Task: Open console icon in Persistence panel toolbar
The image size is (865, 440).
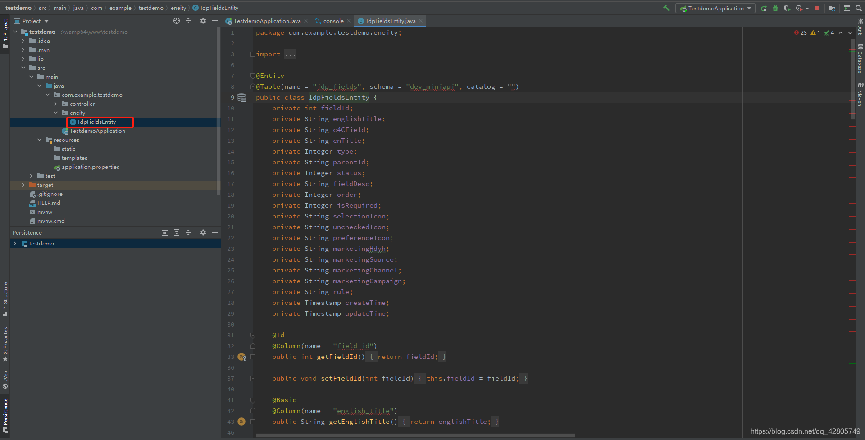Action: tap(165, 232)
